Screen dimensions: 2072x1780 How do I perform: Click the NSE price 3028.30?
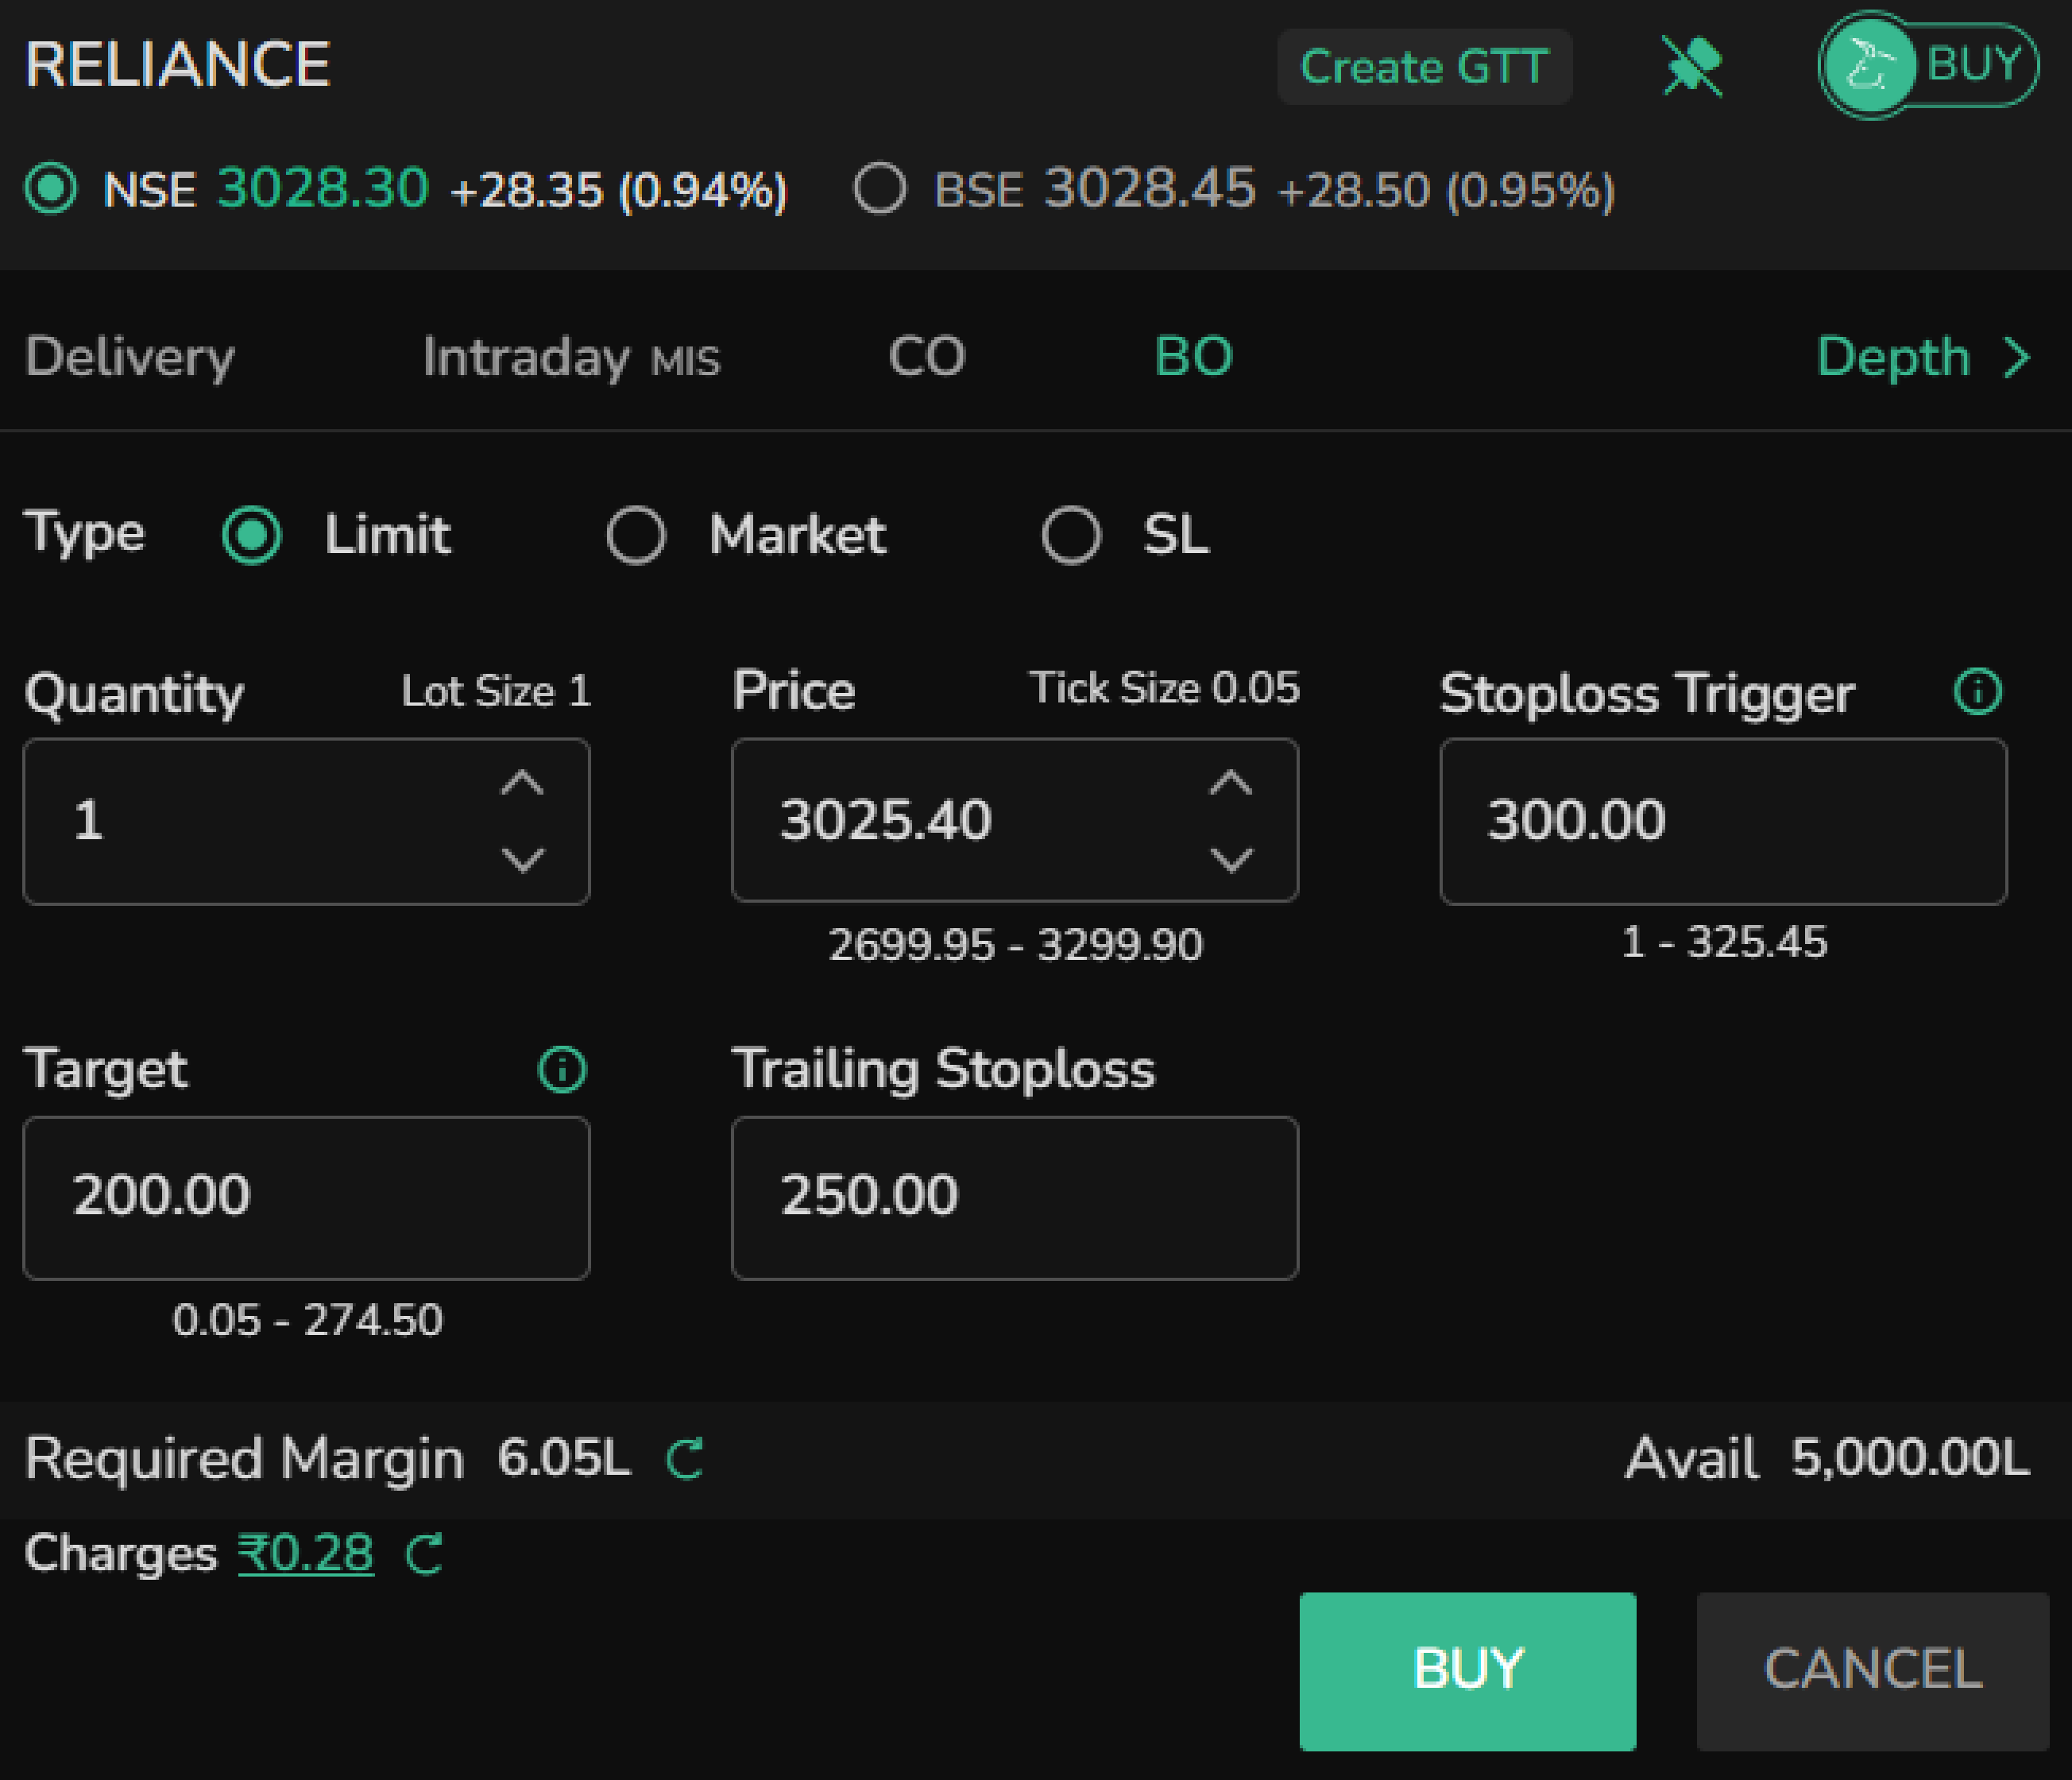tap(323, 188)
